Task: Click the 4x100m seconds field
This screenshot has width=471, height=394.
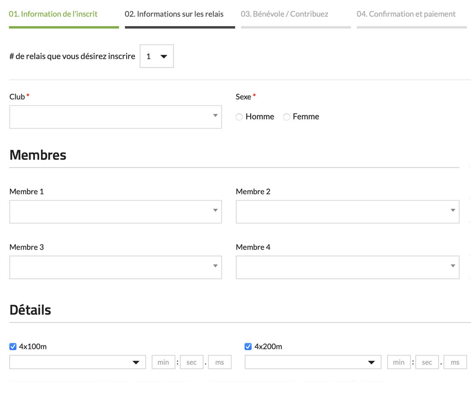Action: click(192, 362)
